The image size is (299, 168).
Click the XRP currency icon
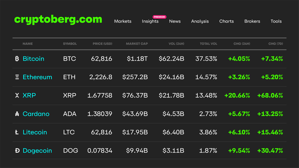(17, 95)
